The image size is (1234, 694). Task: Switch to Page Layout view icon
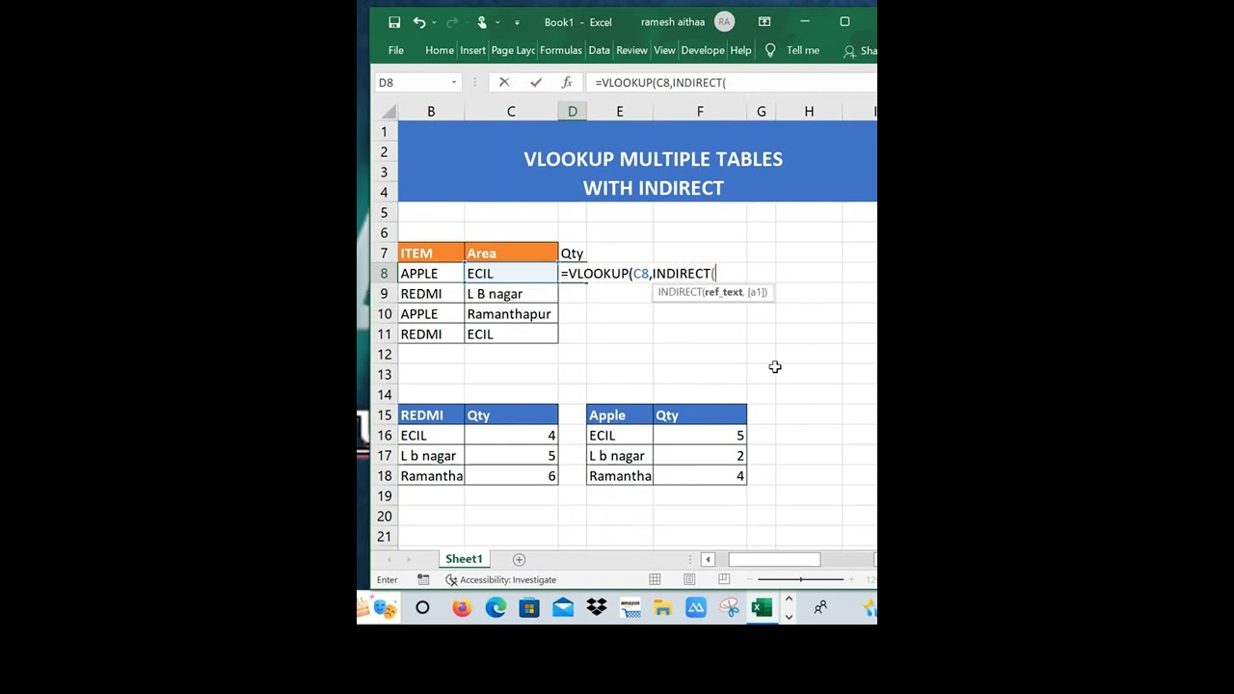pos(689,579)
